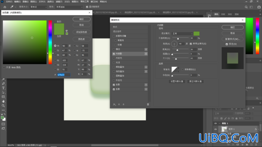Image resolution: width=262 pixels, height=147 pixels.
Task: Select the Type tool in toolbar
Action: (3, 88)
